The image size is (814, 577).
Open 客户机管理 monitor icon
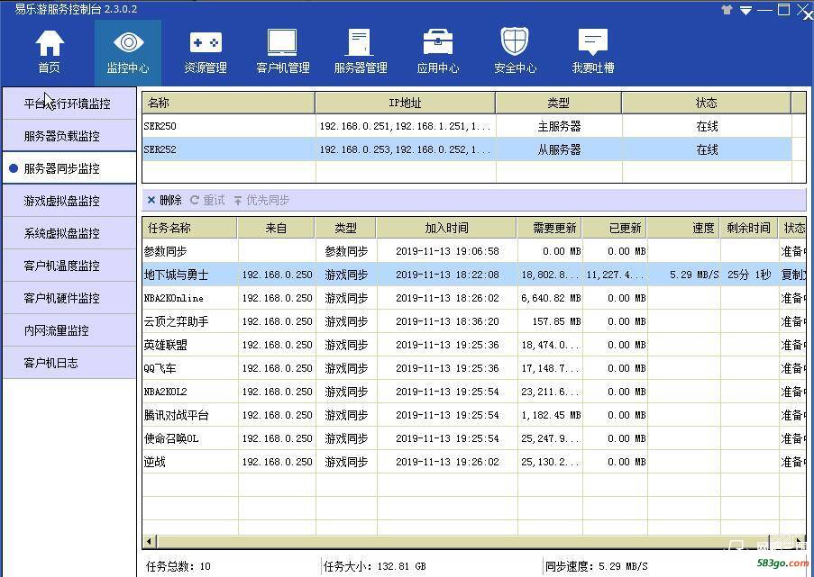click(x=283, y=52)
